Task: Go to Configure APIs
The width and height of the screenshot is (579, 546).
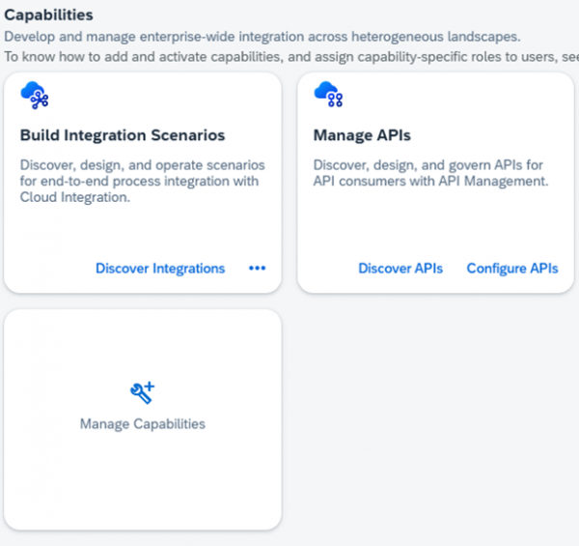Action: [512, 269]
